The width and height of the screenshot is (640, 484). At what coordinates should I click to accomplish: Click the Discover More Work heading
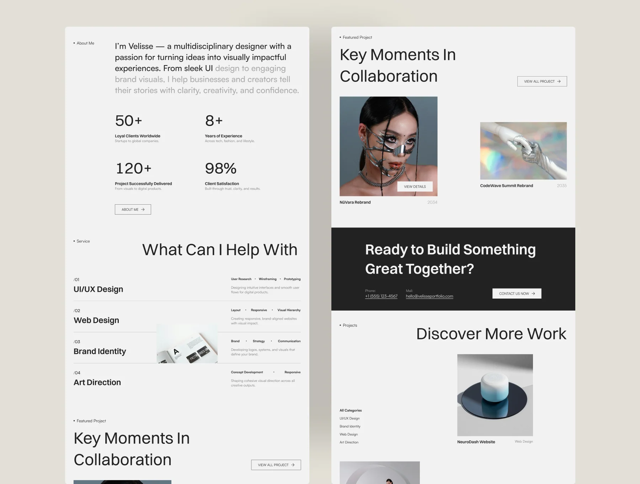click(491, 334)
